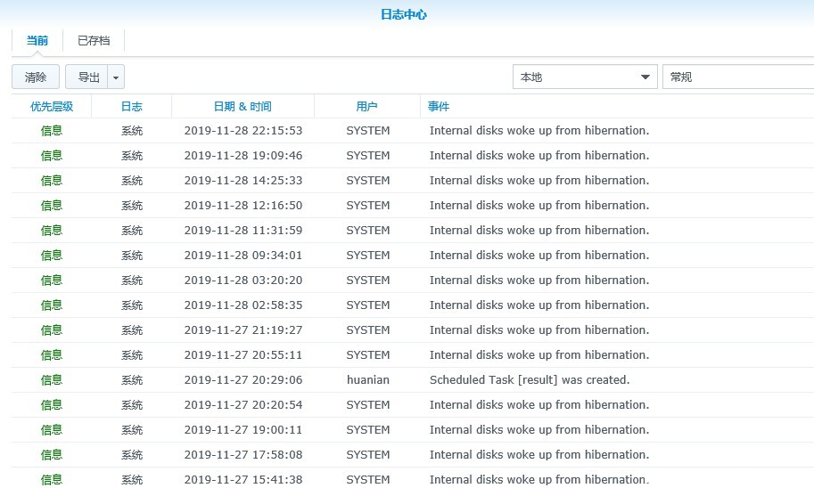This screenshot has height=488, width=814.
Task: Sort by 事件 column header
Action: (439, 106)
